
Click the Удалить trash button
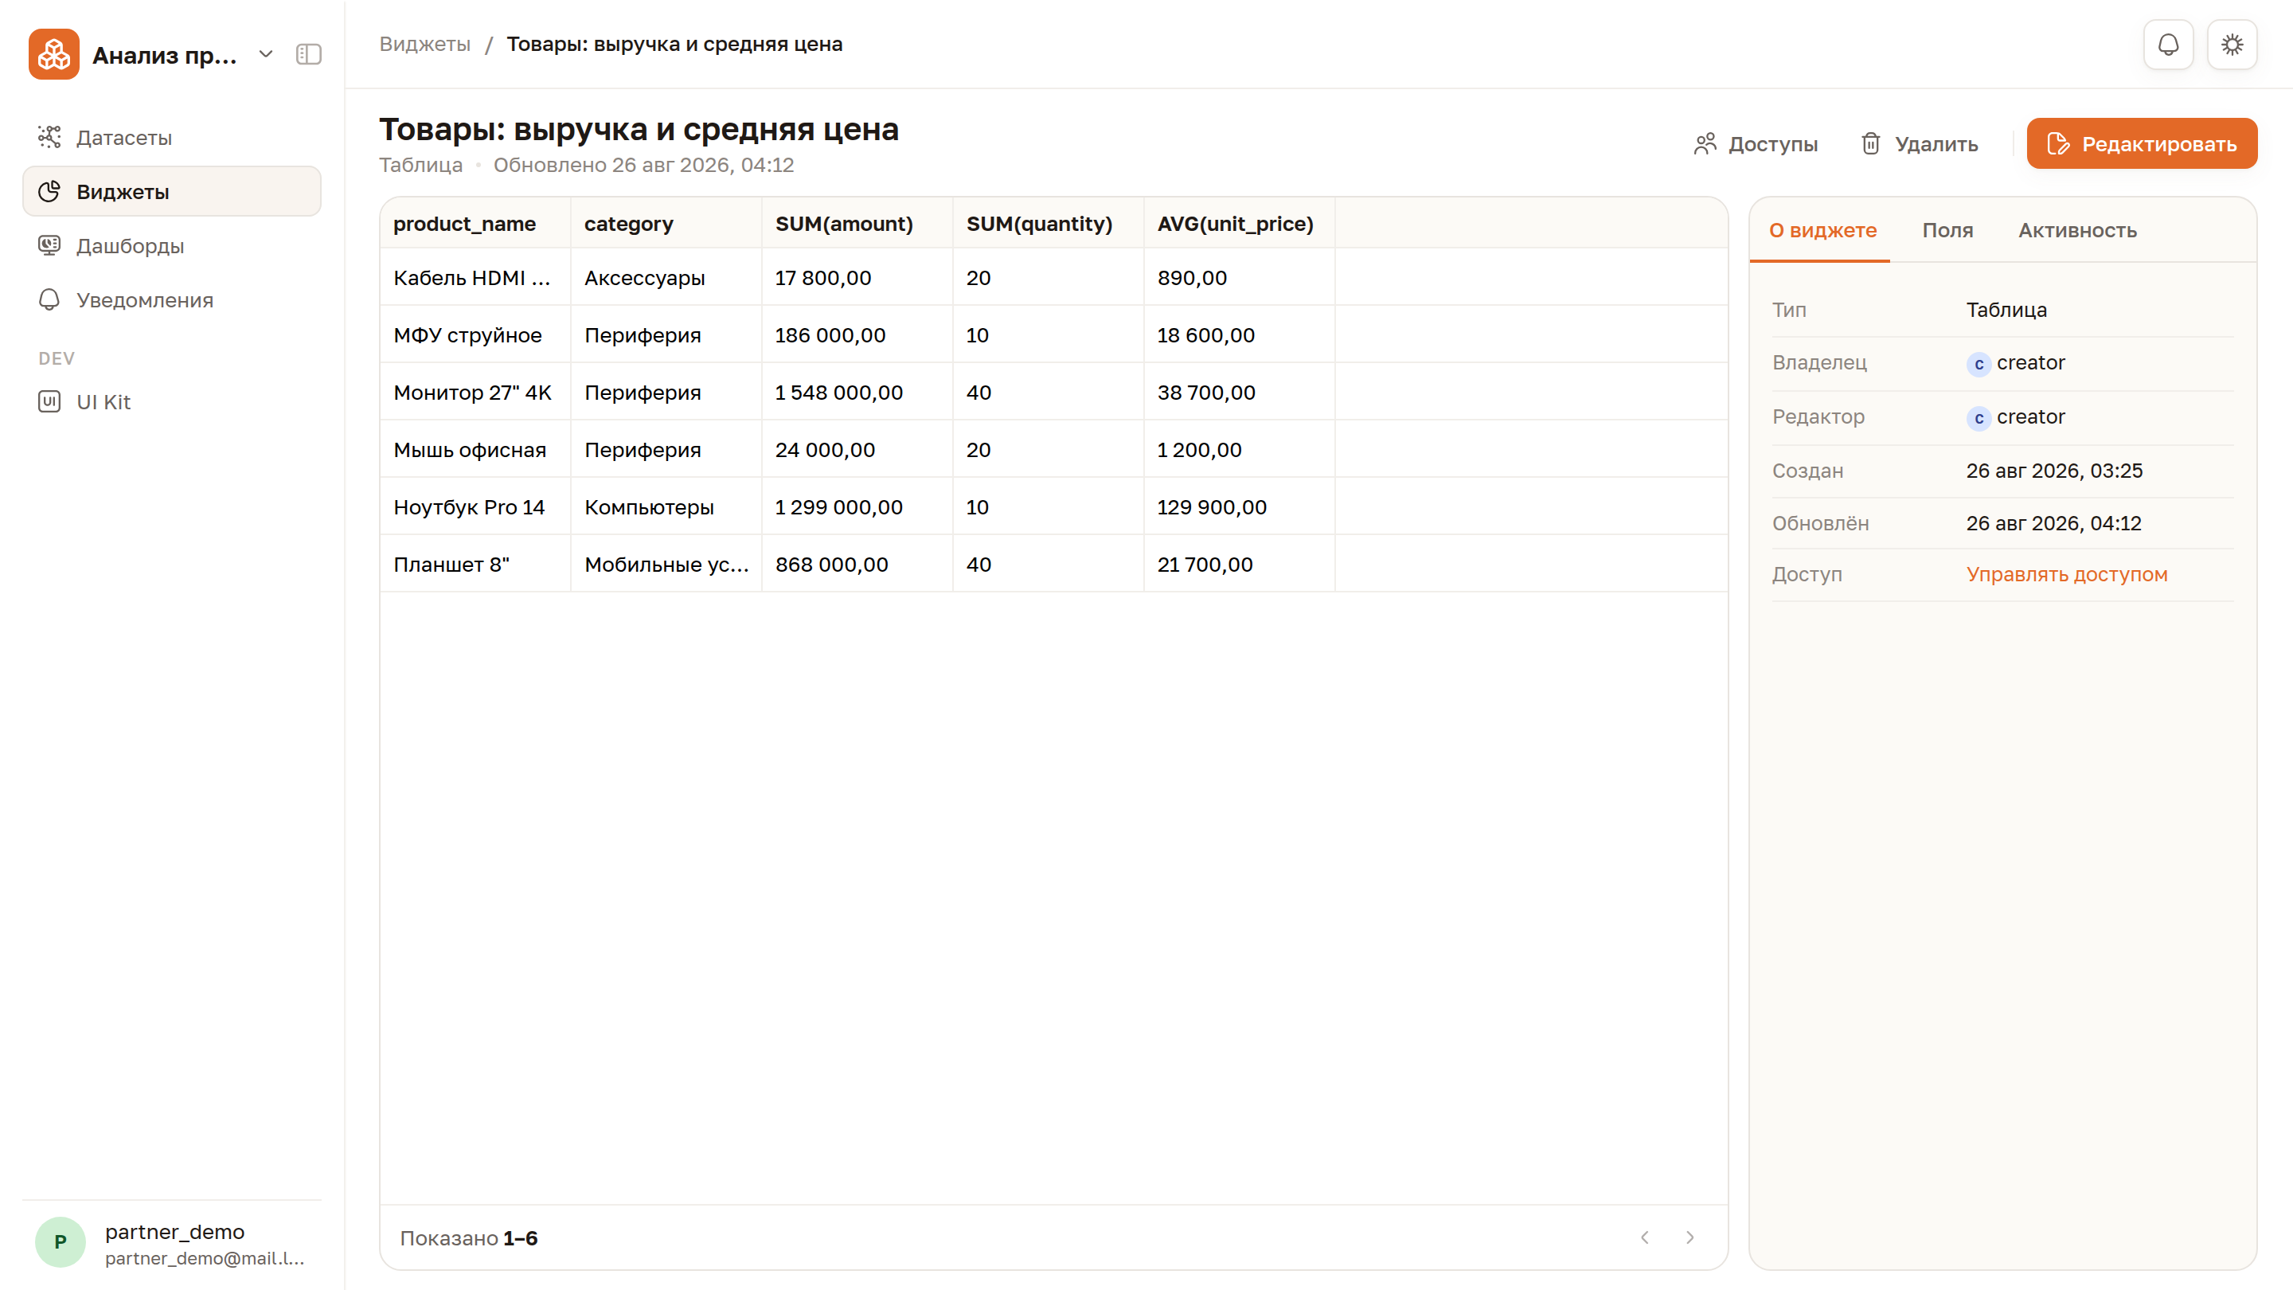1918,143
